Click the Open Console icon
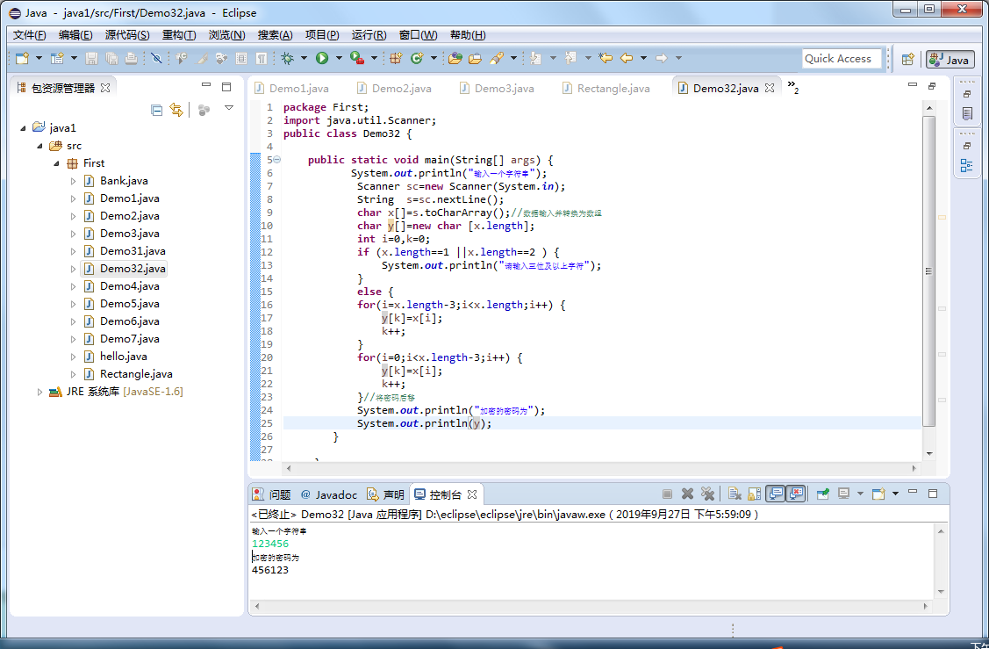The height and width of the screenshot is (649, 989). (x=878, y=494)
